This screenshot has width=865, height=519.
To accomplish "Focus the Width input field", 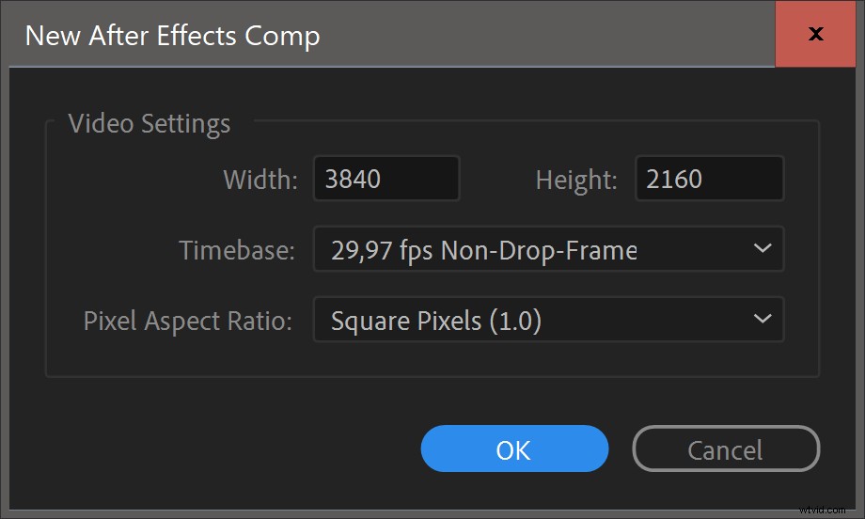I will click(386, 179).
